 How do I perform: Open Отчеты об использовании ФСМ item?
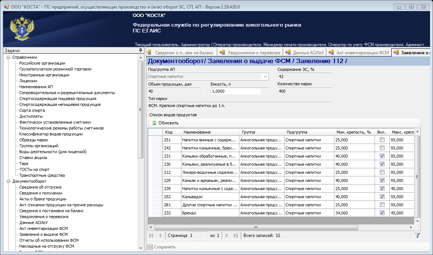click(49, 240)
